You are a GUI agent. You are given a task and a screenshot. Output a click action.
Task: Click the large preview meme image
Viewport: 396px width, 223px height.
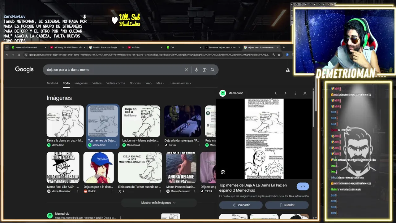pyautogui.click(x=264, y=139)
